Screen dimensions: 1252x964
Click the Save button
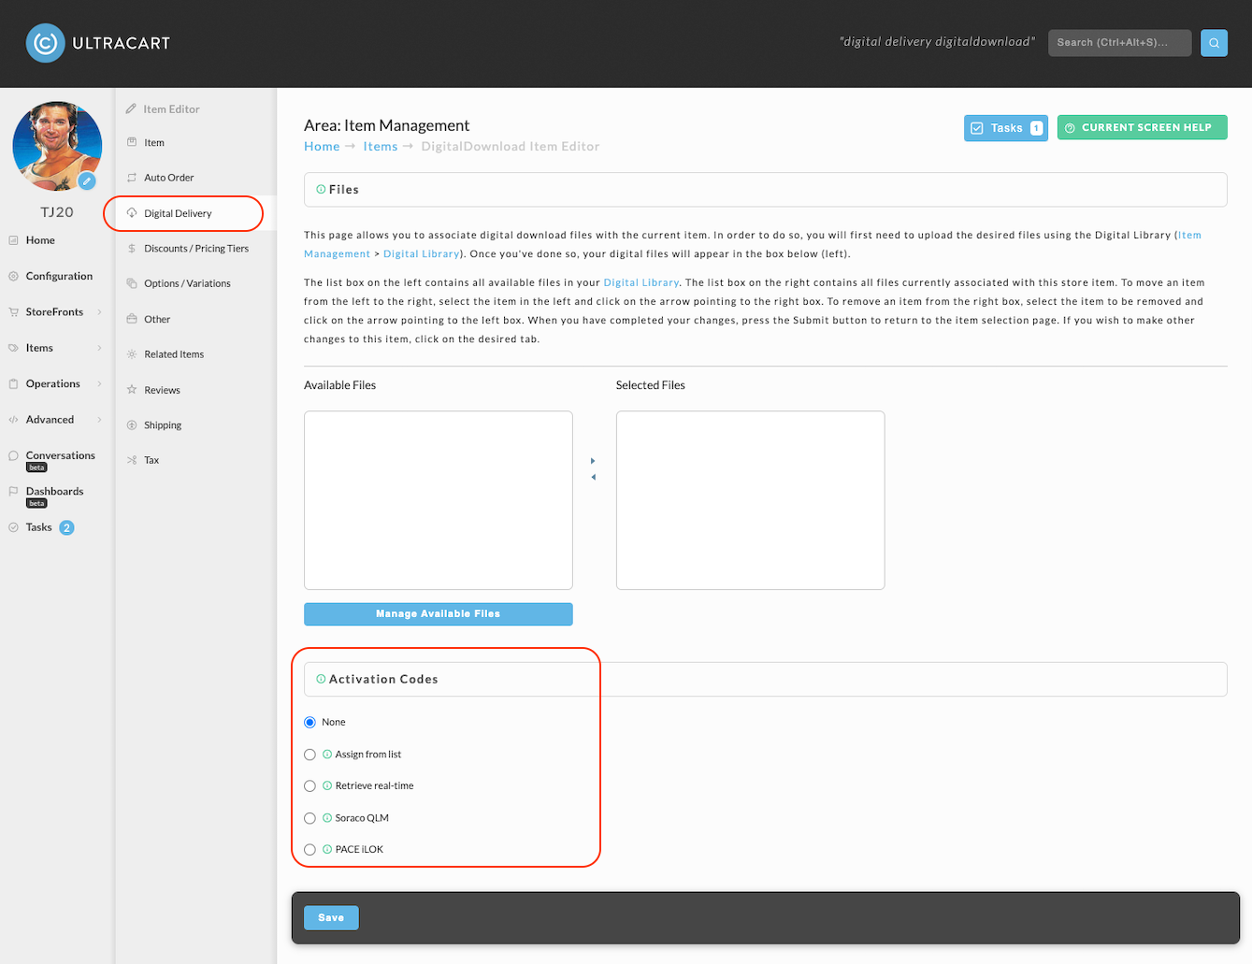click(x=331, y=918)
